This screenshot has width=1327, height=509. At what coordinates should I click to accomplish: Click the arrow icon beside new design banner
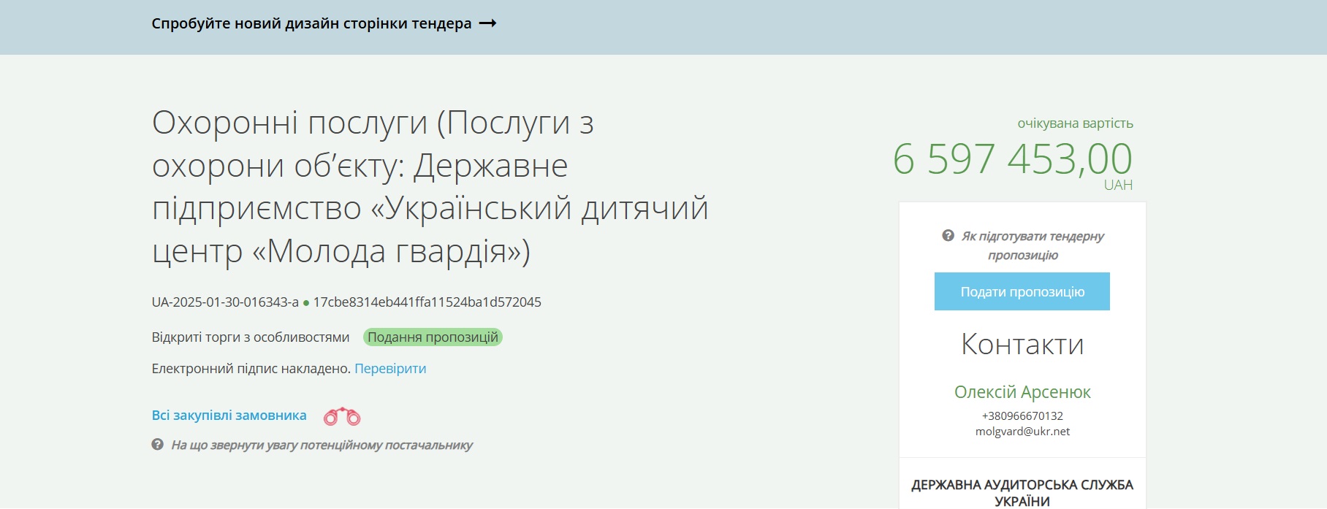coord(487,23)
